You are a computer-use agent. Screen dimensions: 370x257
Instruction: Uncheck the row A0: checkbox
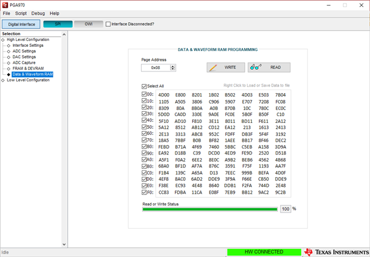tap(144, 159)
